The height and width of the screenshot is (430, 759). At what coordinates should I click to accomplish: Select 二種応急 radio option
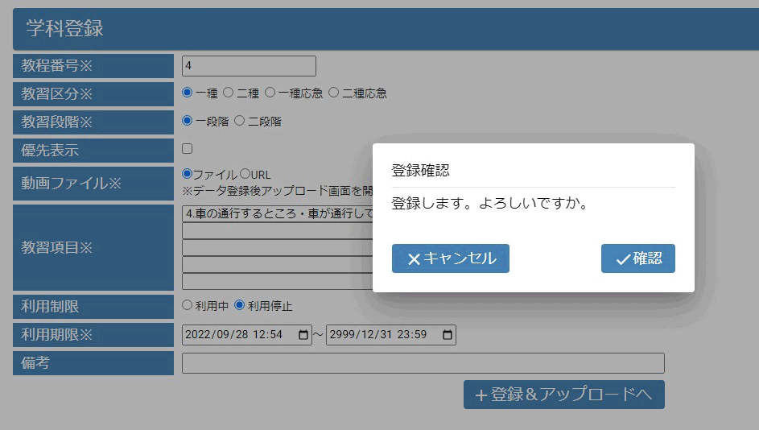click(333, 93)
